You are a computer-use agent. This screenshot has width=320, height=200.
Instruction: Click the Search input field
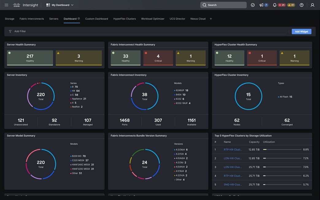[223, 5]
